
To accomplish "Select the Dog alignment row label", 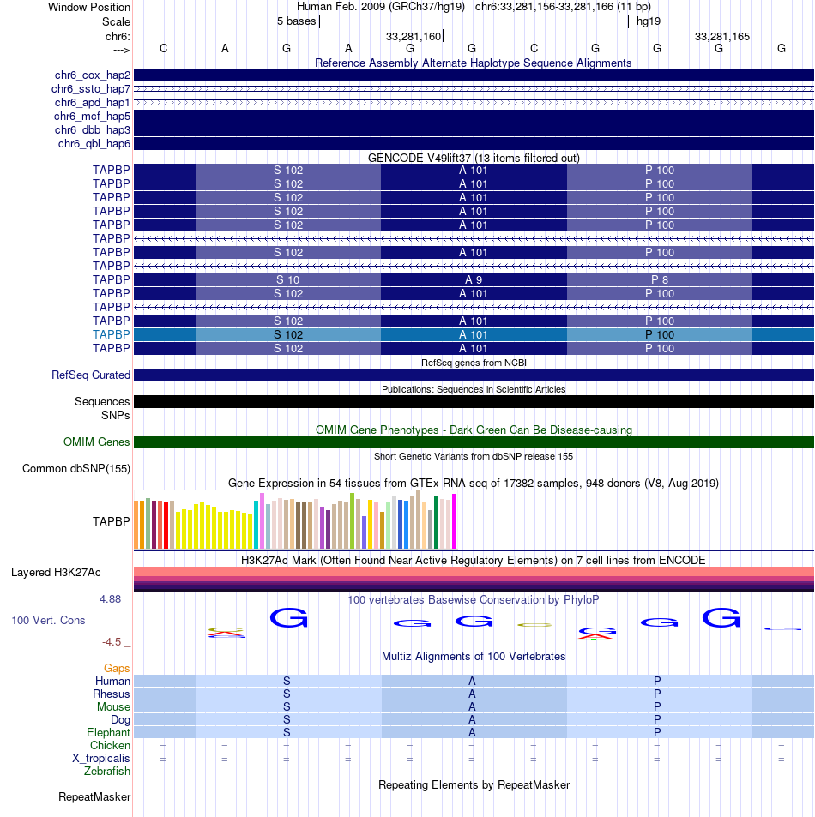I will (120, 719).
